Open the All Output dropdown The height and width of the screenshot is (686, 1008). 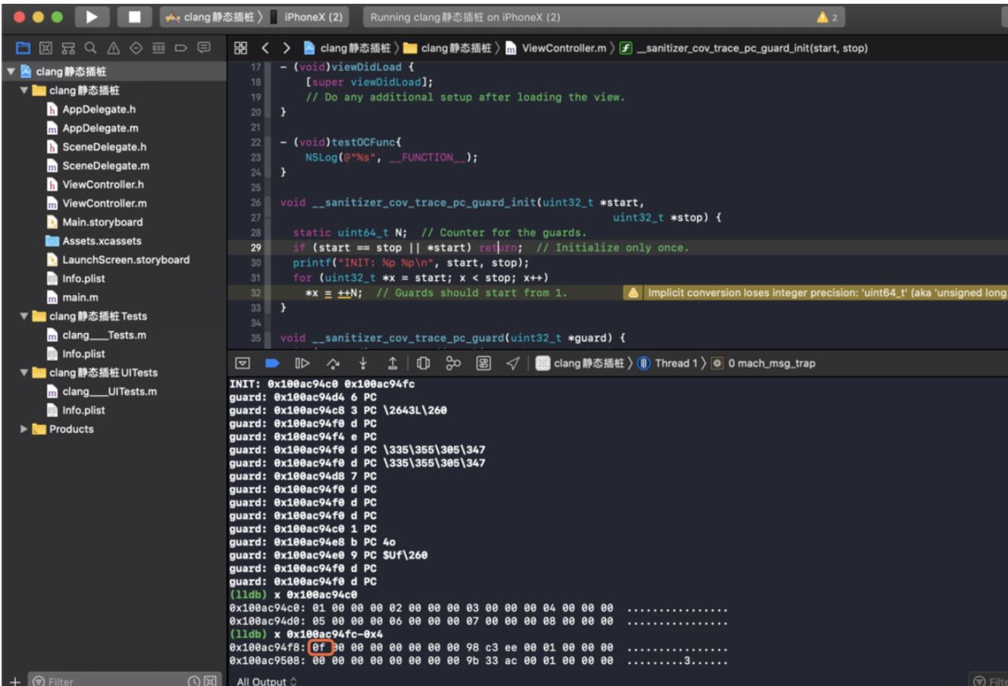coord(267,681)
